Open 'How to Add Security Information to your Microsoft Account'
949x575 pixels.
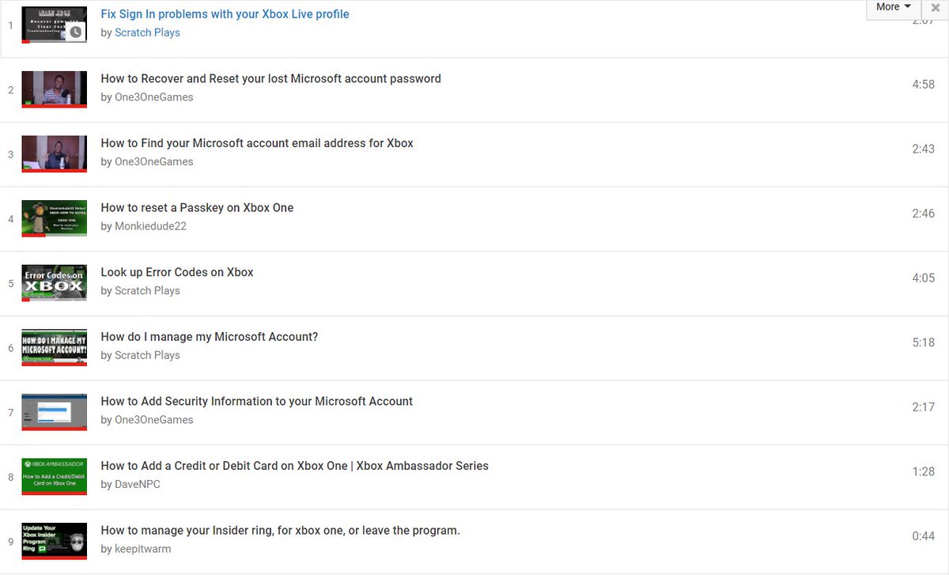pos(257,401)
